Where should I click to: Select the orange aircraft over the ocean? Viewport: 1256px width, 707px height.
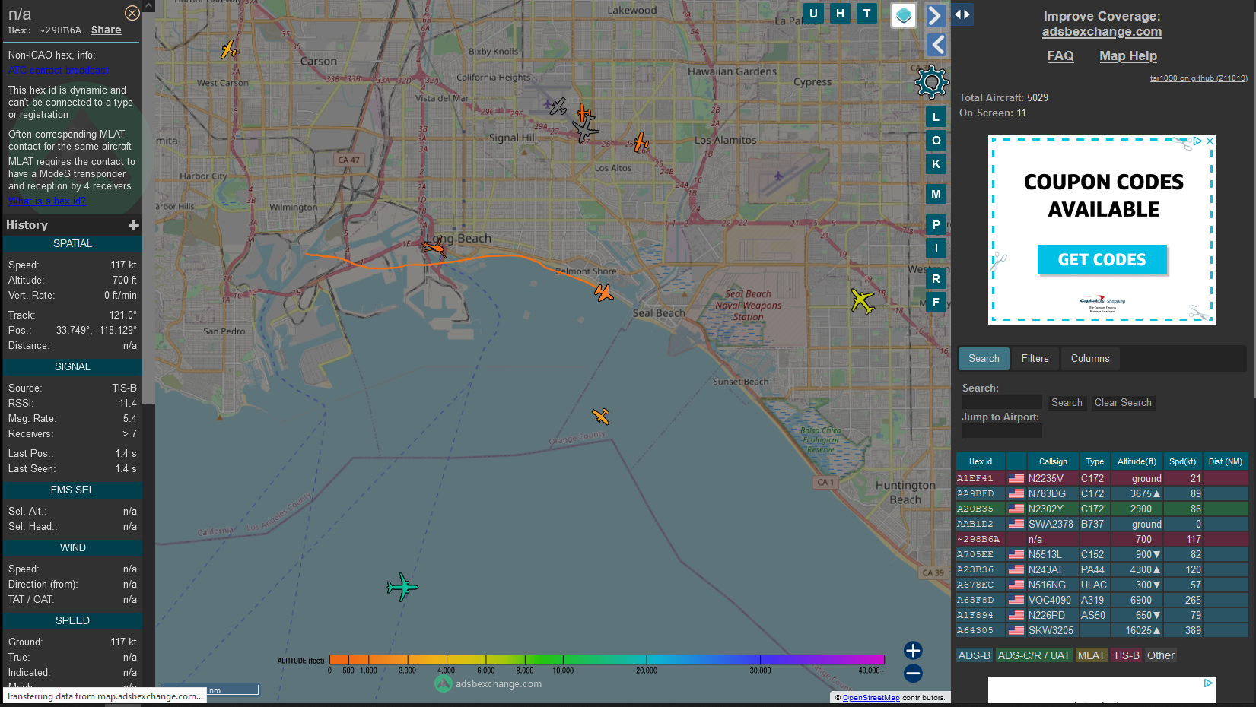601,416
